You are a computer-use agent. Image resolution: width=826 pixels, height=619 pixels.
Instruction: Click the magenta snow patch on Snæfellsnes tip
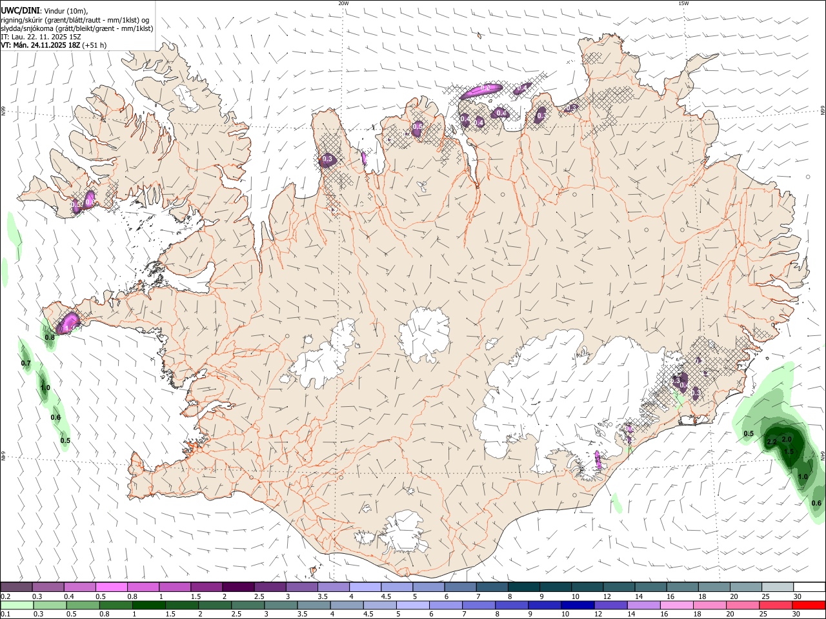click(67, 322)
